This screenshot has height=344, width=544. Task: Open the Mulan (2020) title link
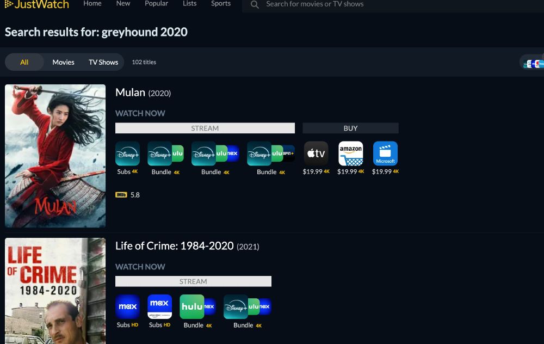[143, 93]
